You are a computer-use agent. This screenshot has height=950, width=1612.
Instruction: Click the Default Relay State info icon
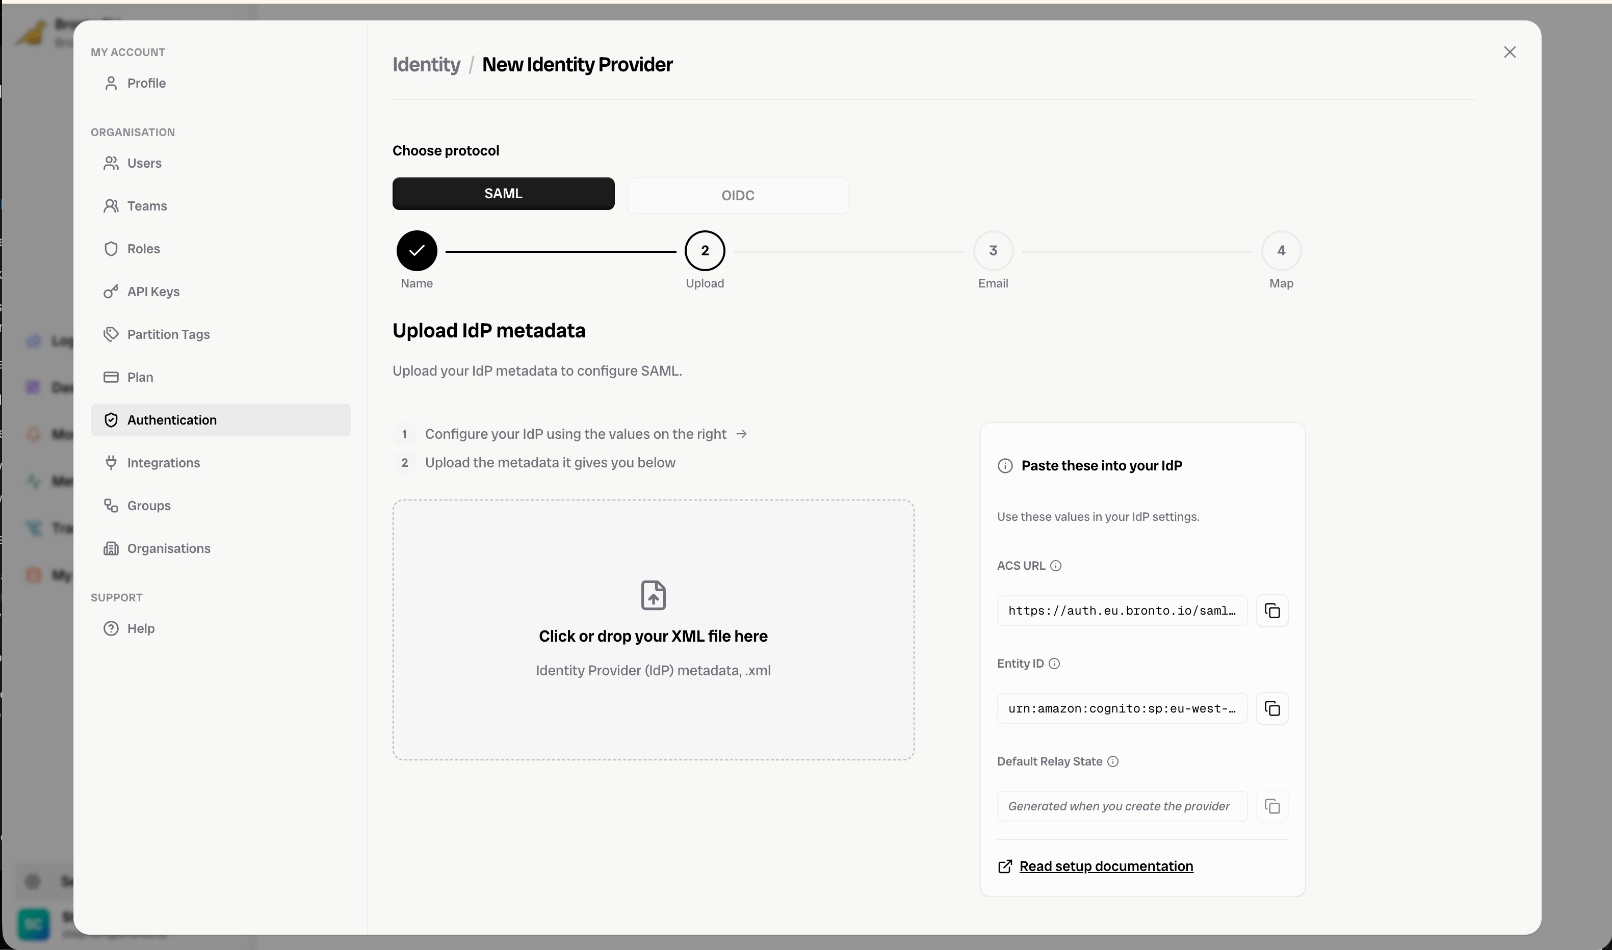(1113, 762)
